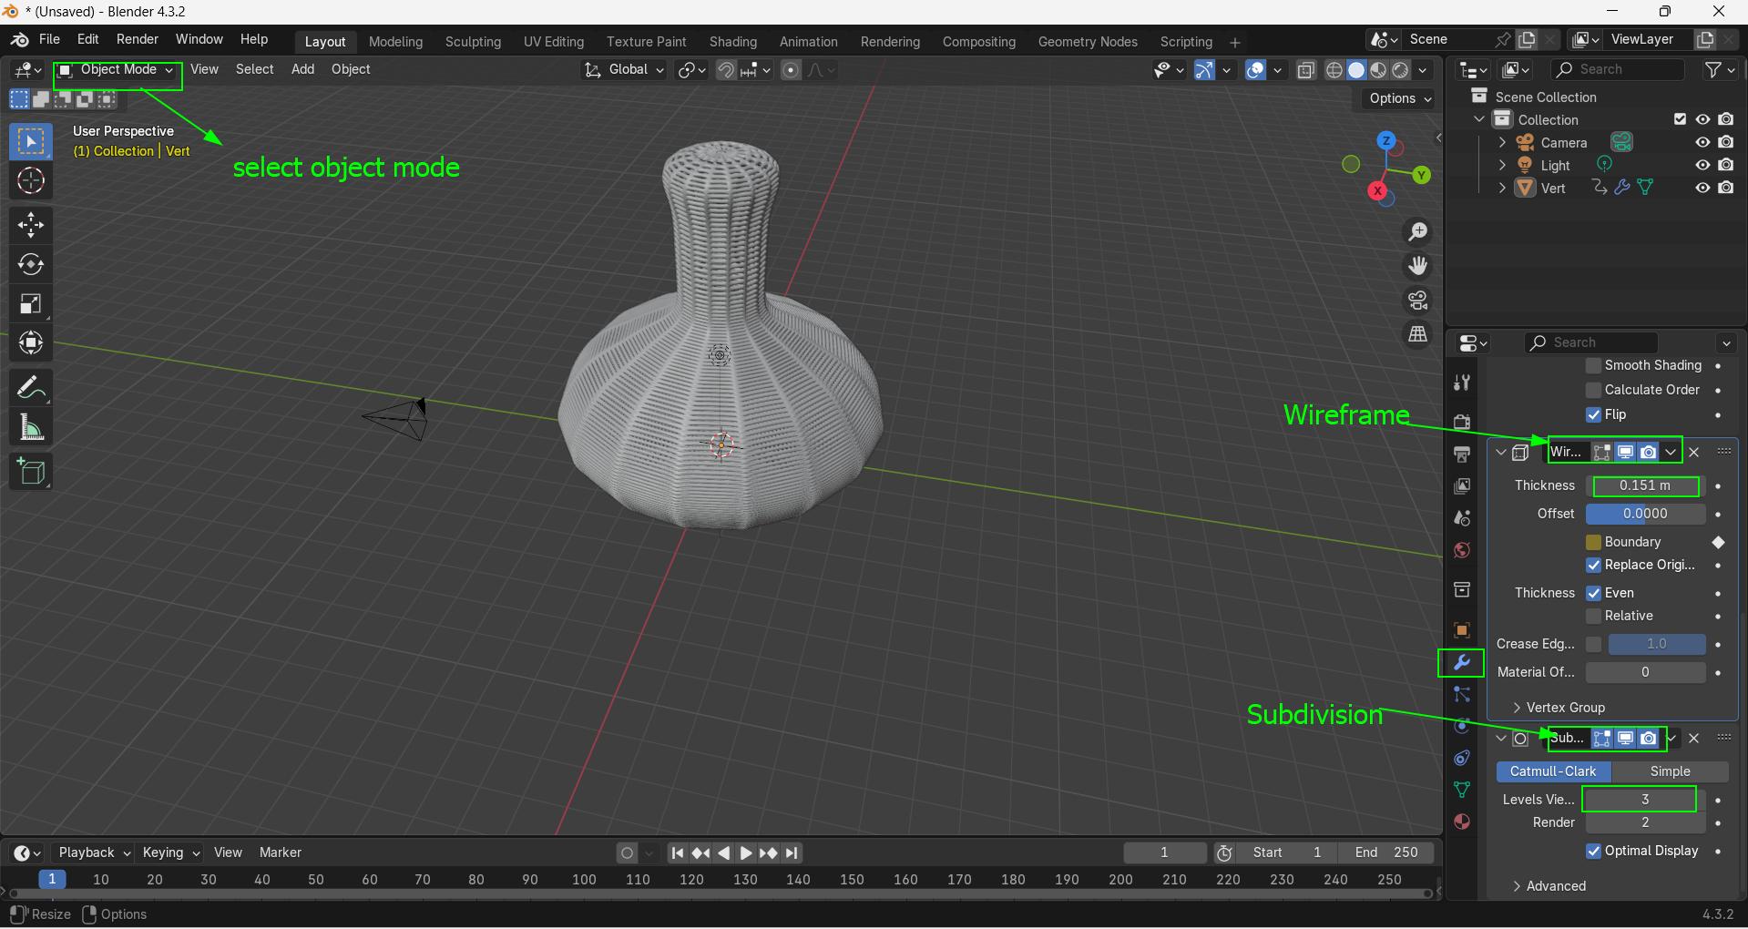Switch to the Geometry Nodes workspace tab
The width and height of the screenshot is (1748, 929).
(x=1088, y=42)
